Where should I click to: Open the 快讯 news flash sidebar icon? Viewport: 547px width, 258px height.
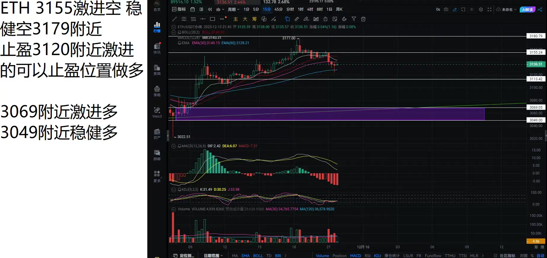157,49
